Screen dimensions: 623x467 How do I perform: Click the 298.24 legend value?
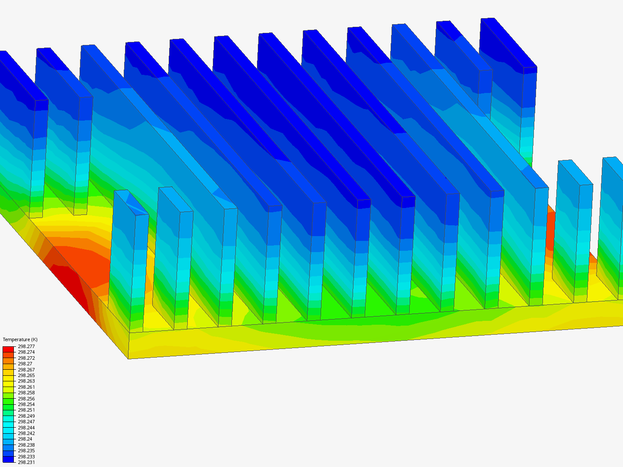(25, 439)
